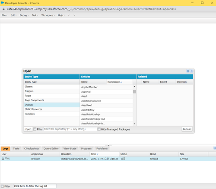Select Objects entity type
This screenshot has height=189, width=216.
[x=52, y=105]
